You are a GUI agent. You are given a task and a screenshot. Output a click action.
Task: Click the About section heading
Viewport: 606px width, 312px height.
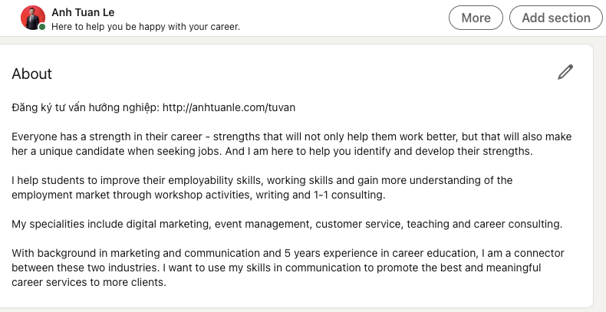32,74
